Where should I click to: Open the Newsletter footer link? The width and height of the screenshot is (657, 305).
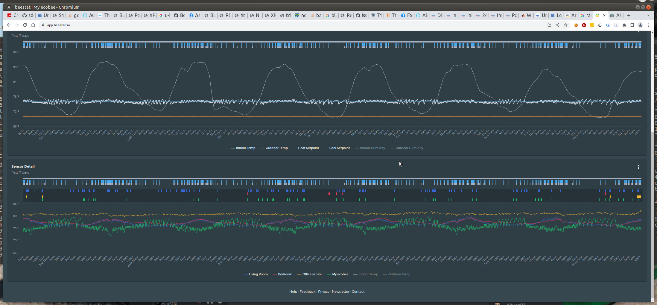pyautogui.click(x=340, y=292)
